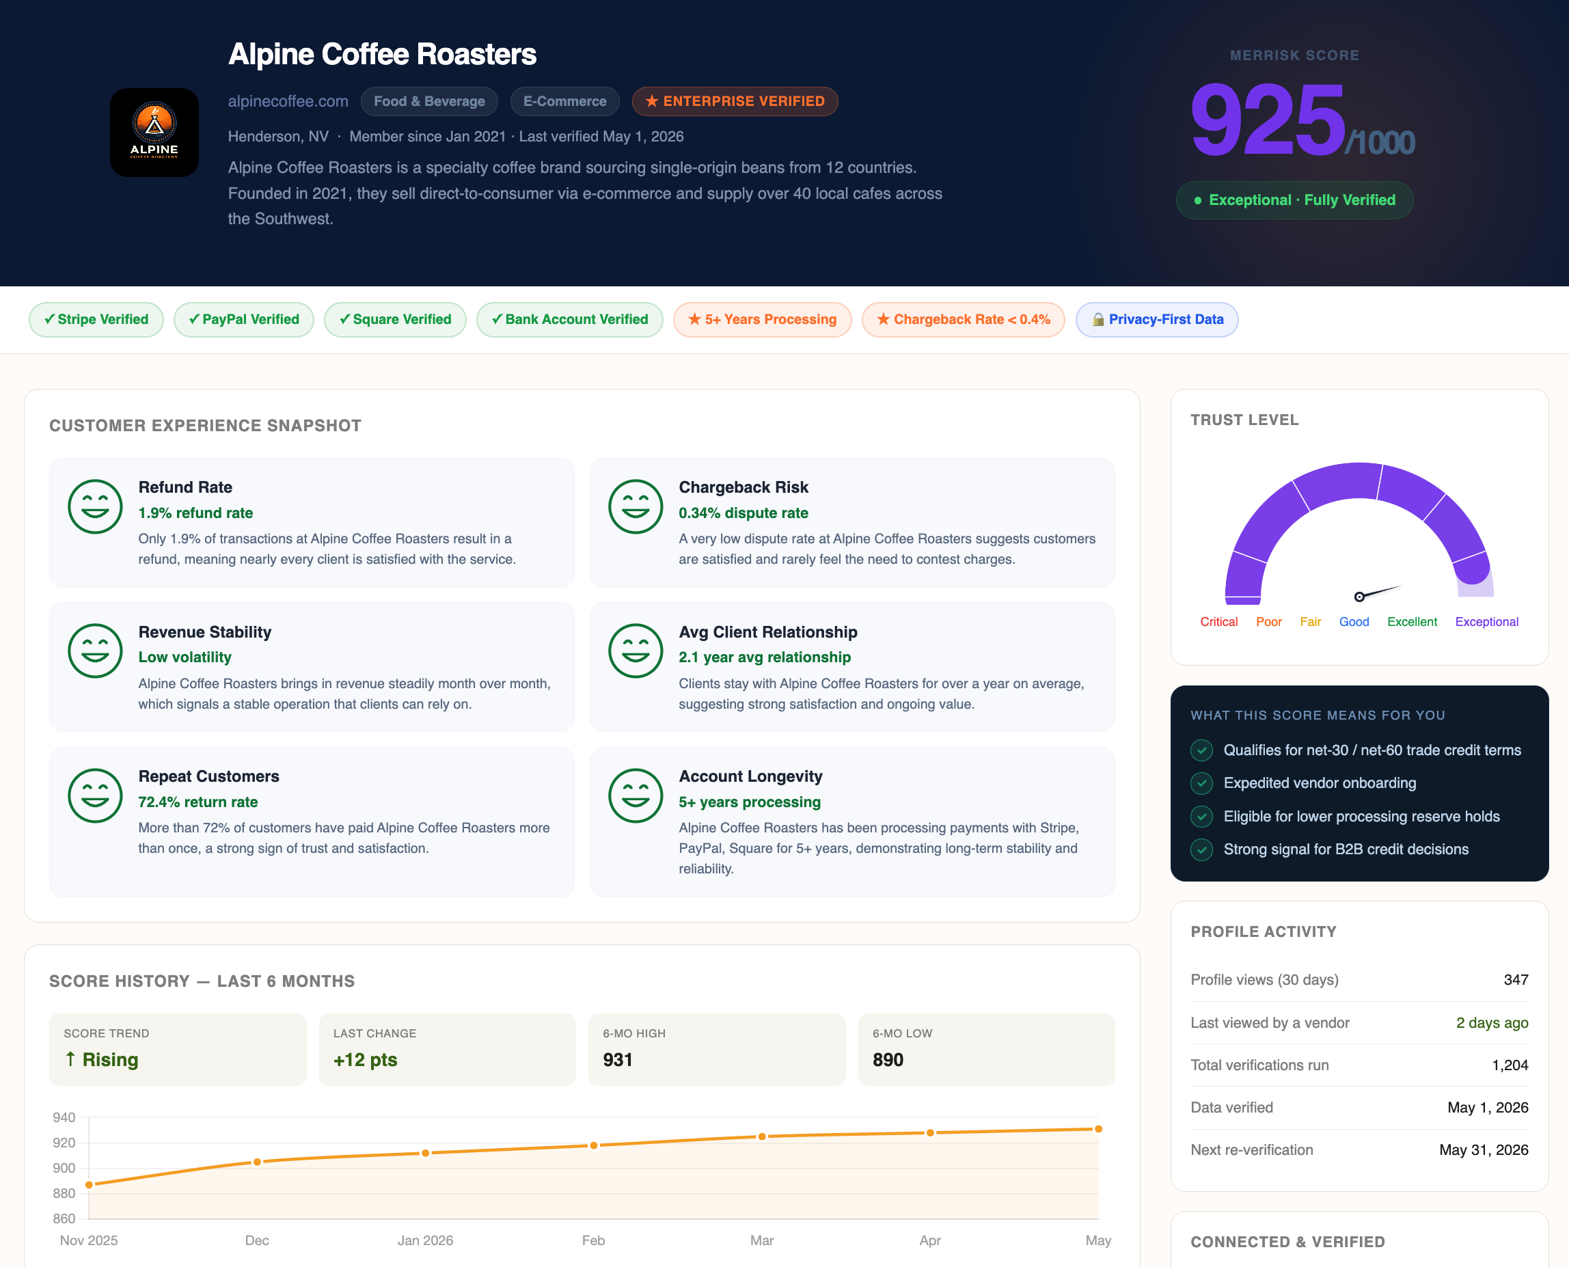Click the checkmark beside B2B credit decisions
The image size is (1569, 1267).
(x=1201, y=849)
